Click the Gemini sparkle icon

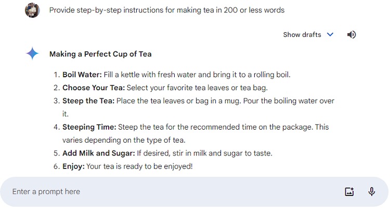coord(32,53)
